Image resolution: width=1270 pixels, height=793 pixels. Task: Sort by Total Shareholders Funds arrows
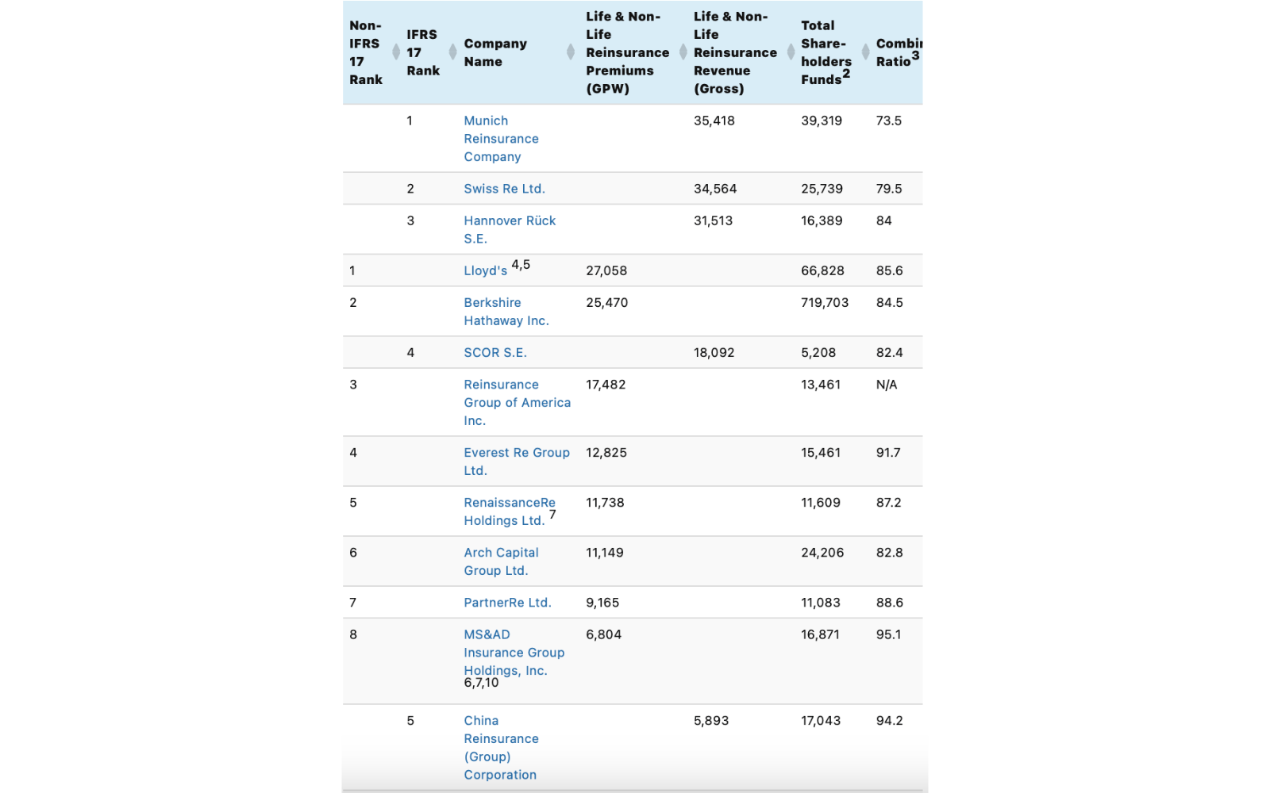[865, 52]
